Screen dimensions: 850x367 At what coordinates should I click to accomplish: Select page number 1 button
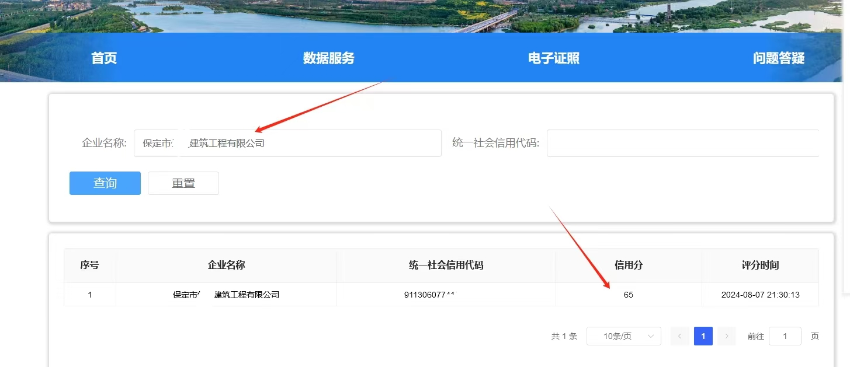[703, 336]
